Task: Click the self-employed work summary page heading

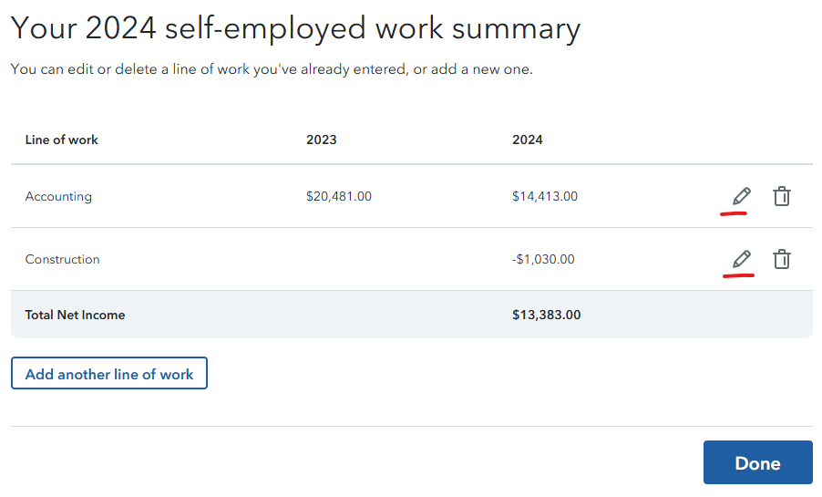Action: coord(295,28)
